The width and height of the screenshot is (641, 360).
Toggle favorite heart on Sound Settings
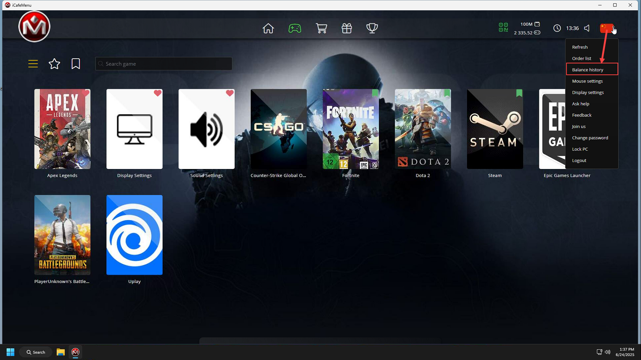230,93
